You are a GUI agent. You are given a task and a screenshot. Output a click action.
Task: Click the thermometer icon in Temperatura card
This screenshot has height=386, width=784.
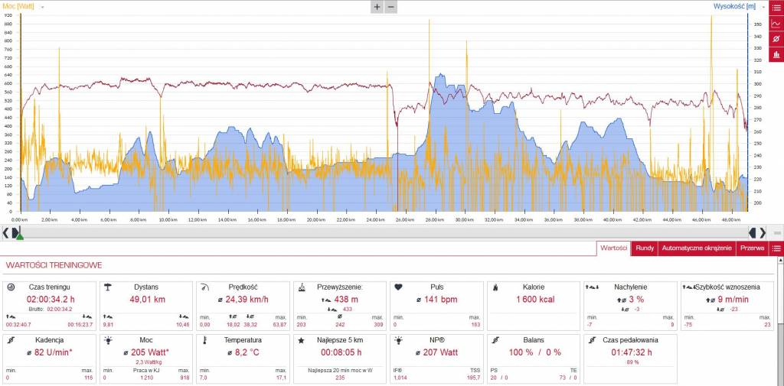[x=204, y=340]
